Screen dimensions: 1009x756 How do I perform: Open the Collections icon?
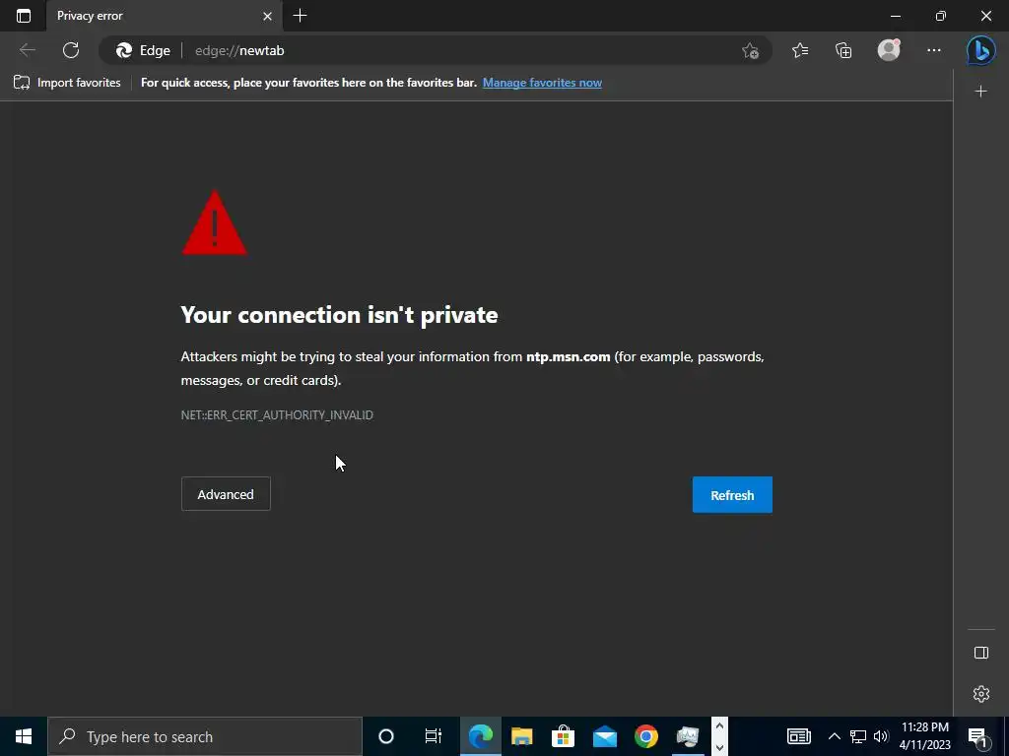pyautogui.click(x=843, y=50)
